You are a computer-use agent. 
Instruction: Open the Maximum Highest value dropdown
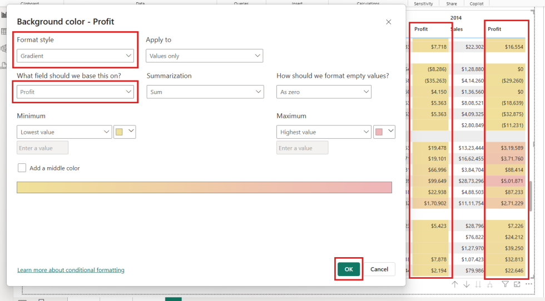click(324, 132)
